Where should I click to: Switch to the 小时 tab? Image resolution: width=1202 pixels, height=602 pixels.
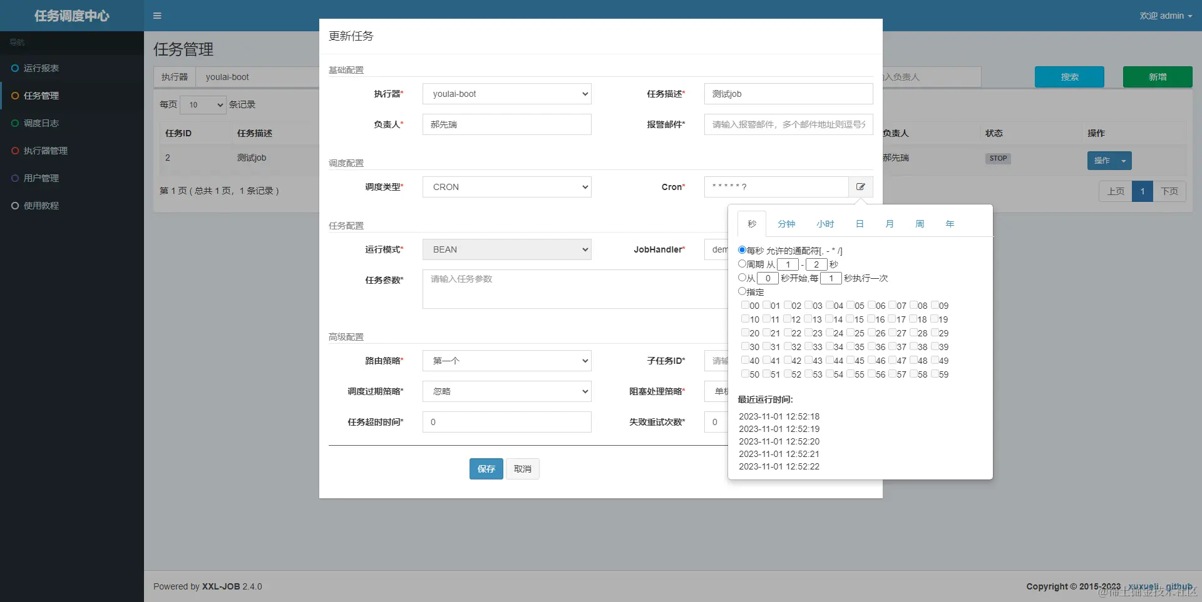(x=825, y=224)
